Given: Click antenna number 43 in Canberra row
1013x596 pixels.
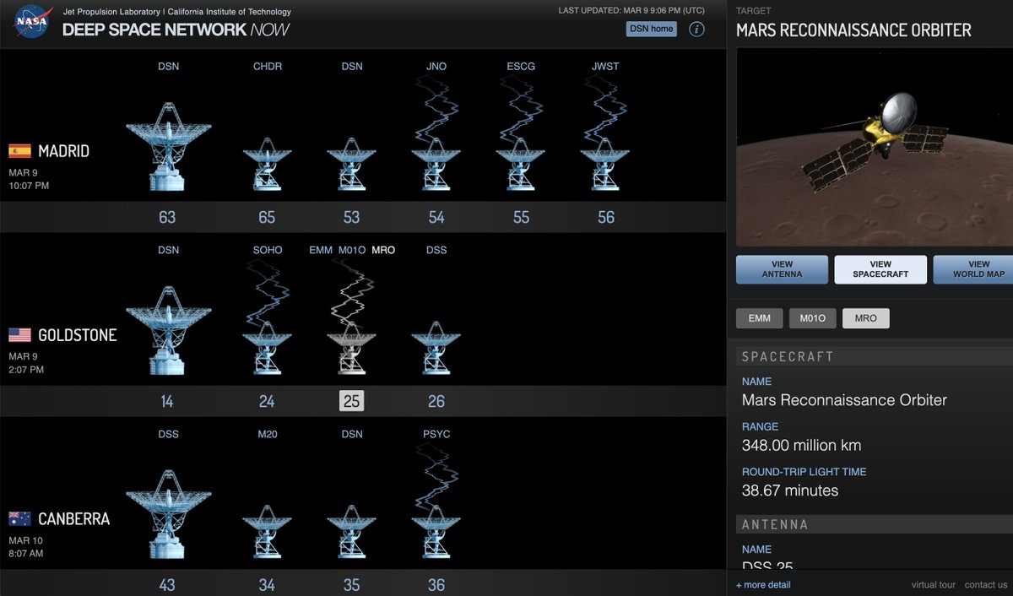Looking at the screenshot, I should pos(167,585).
